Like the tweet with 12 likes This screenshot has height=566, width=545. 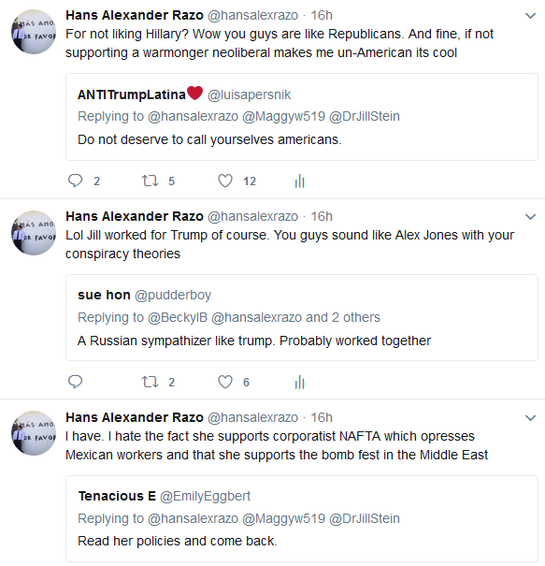point(225,181)
